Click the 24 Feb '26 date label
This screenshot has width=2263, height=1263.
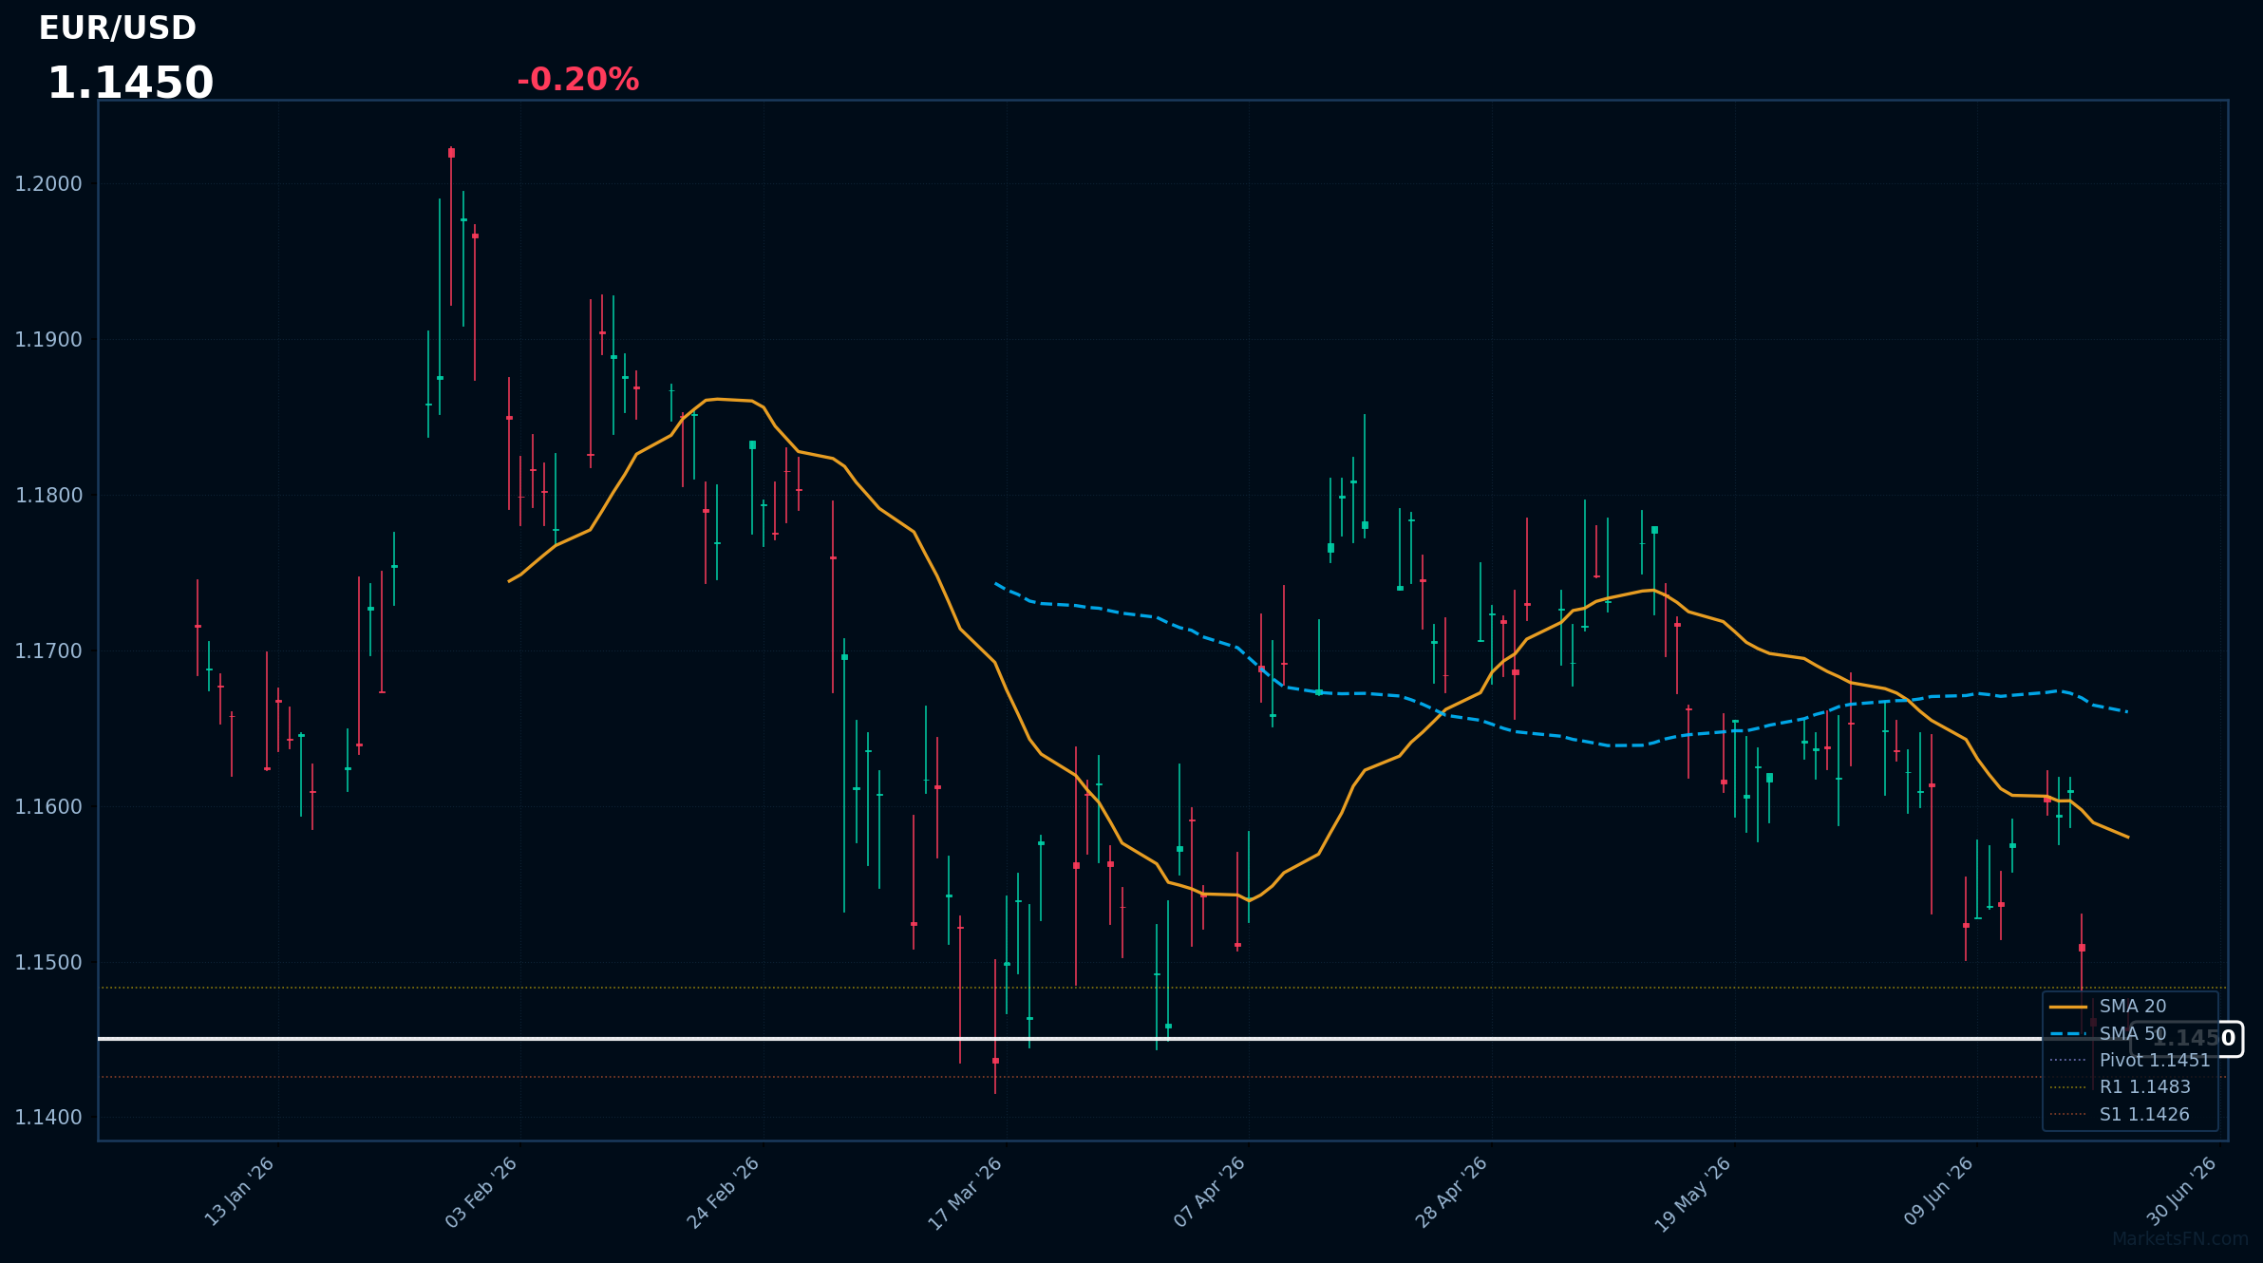click(725, 1192)
